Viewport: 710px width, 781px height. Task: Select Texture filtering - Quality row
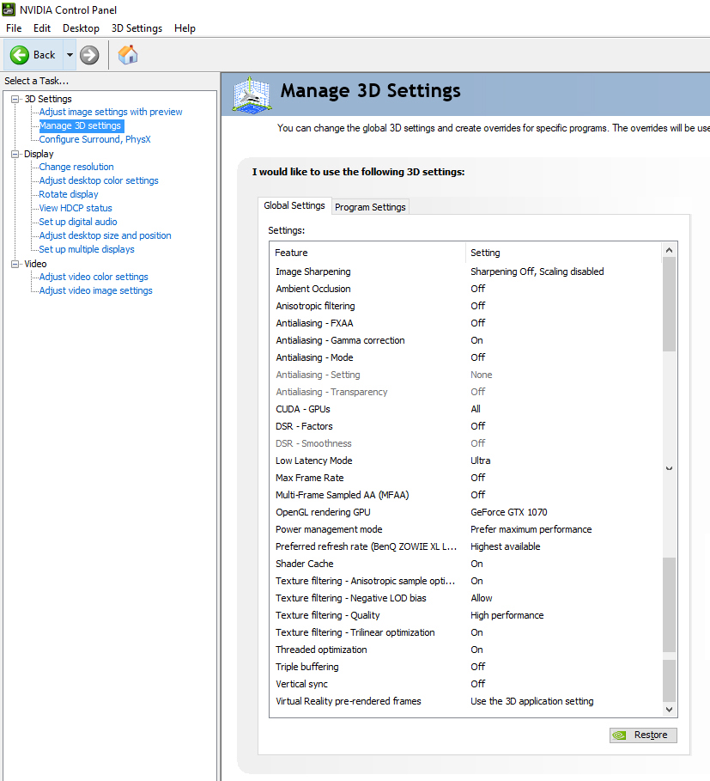466,616
